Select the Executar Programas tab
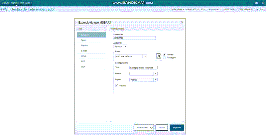Viewport: 266px width, 139px height. 16,3
